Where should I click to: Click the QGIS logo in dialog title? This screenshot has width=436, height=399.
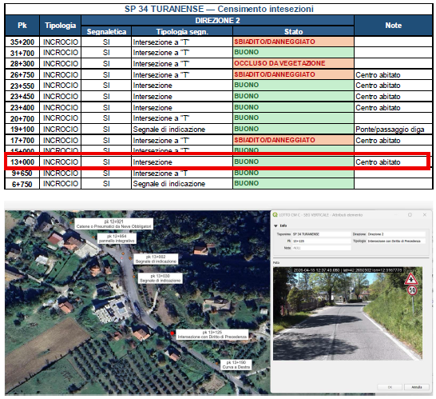pos(275,214)
